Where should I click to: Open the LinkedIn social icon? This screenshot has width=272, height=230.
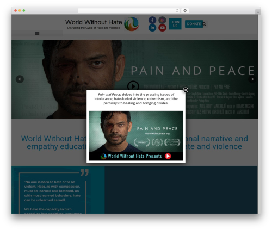point(152,28)
